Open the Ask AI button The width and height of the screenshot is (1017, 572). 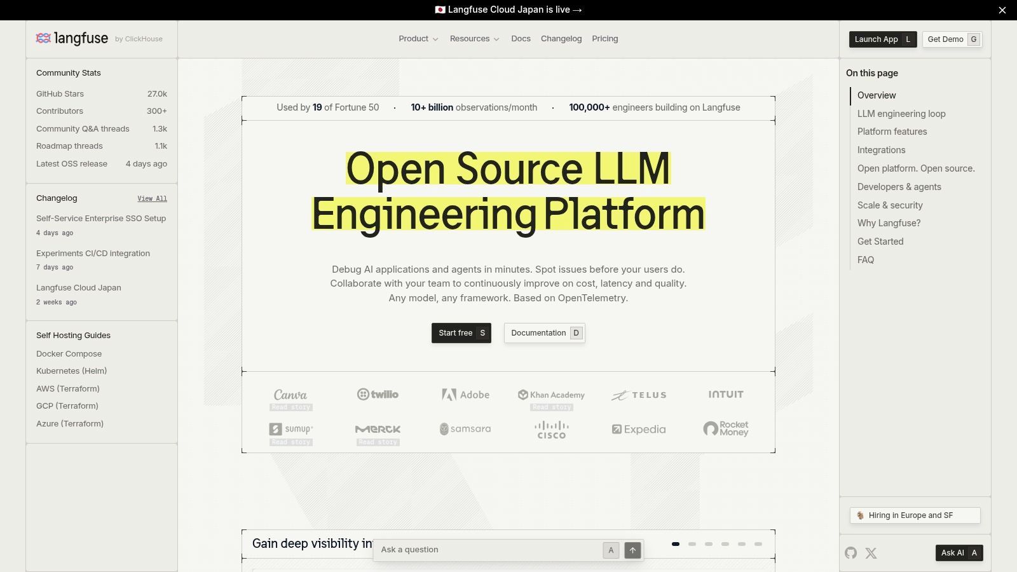pos(960,553)
